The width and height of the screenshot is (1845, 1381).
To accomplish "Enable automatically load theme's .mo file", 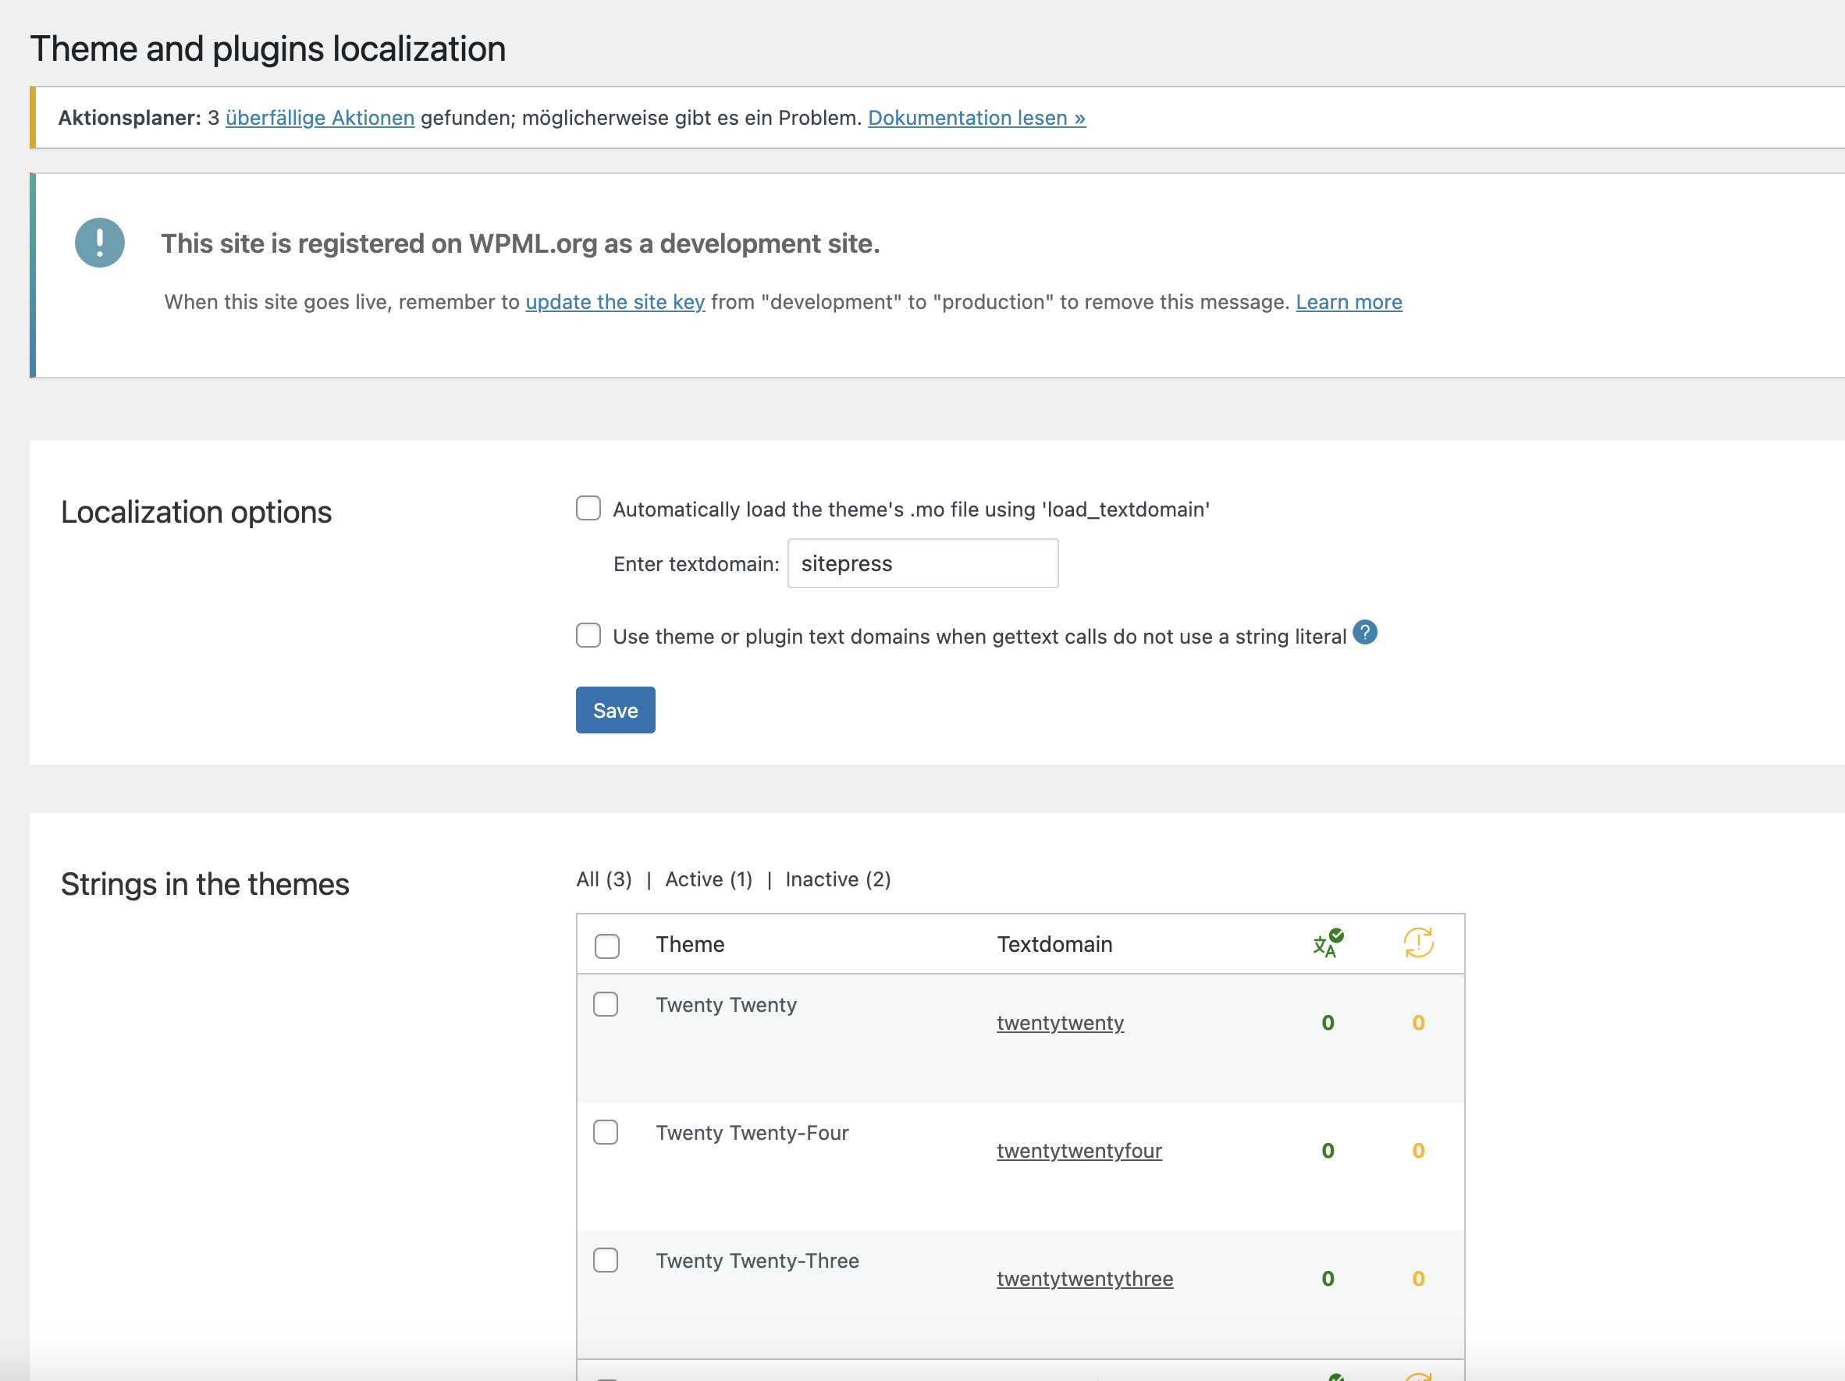I will 588,508.
